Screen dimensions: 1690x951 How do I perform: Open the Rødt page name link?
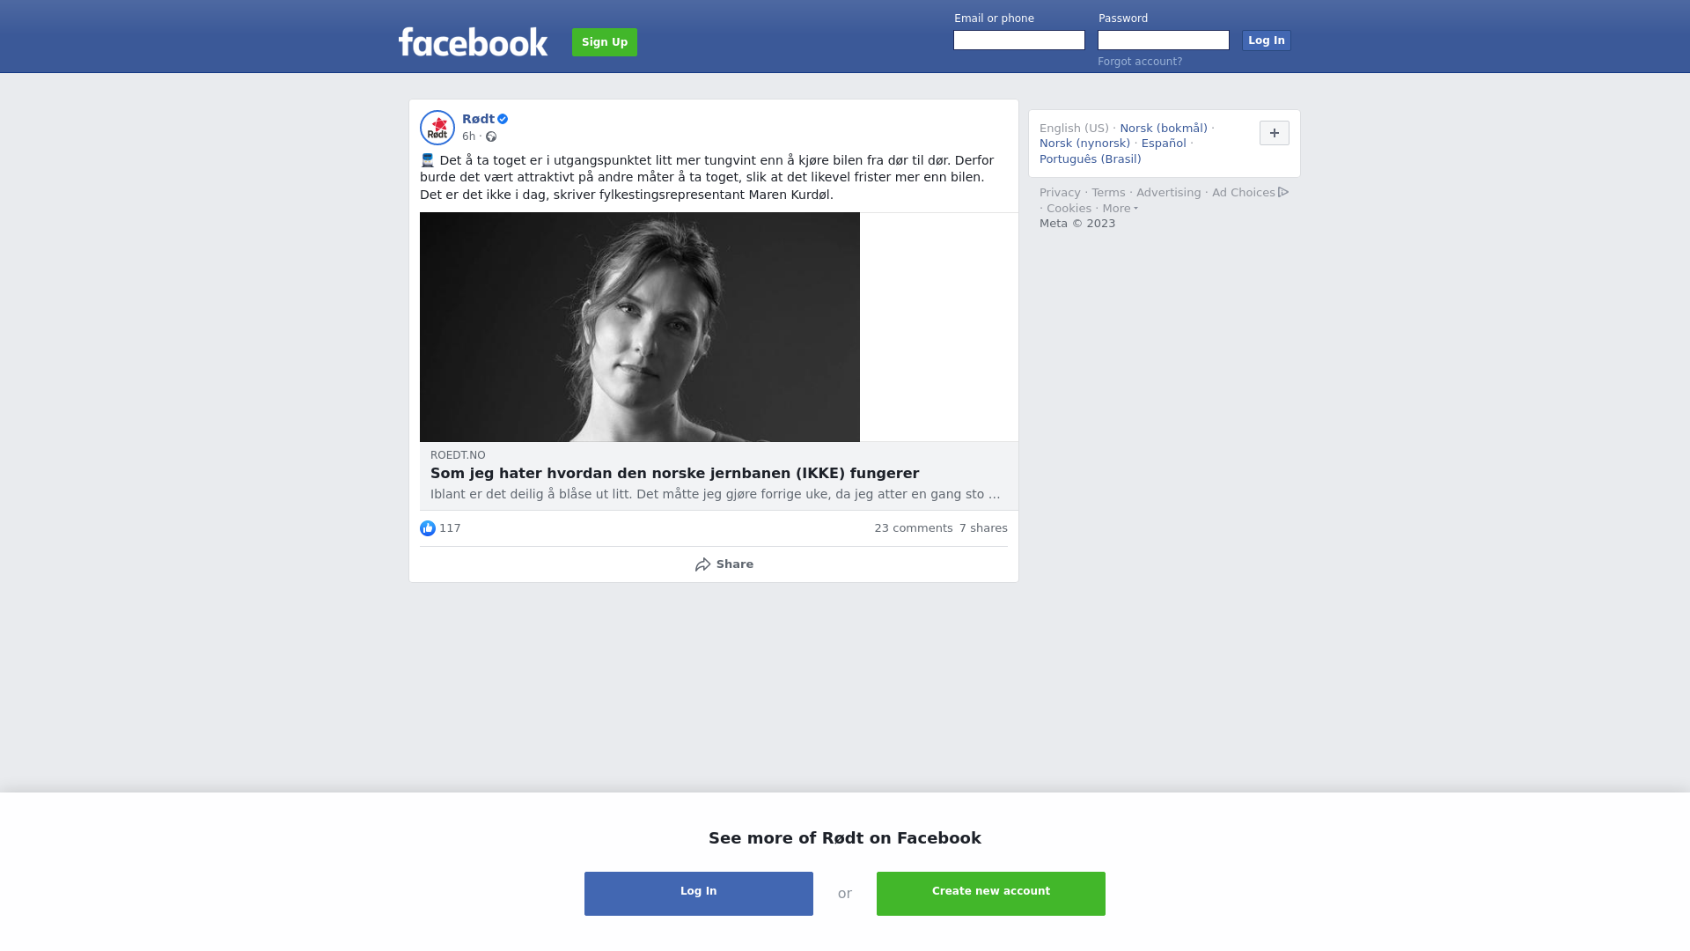(x=478, y=119)
